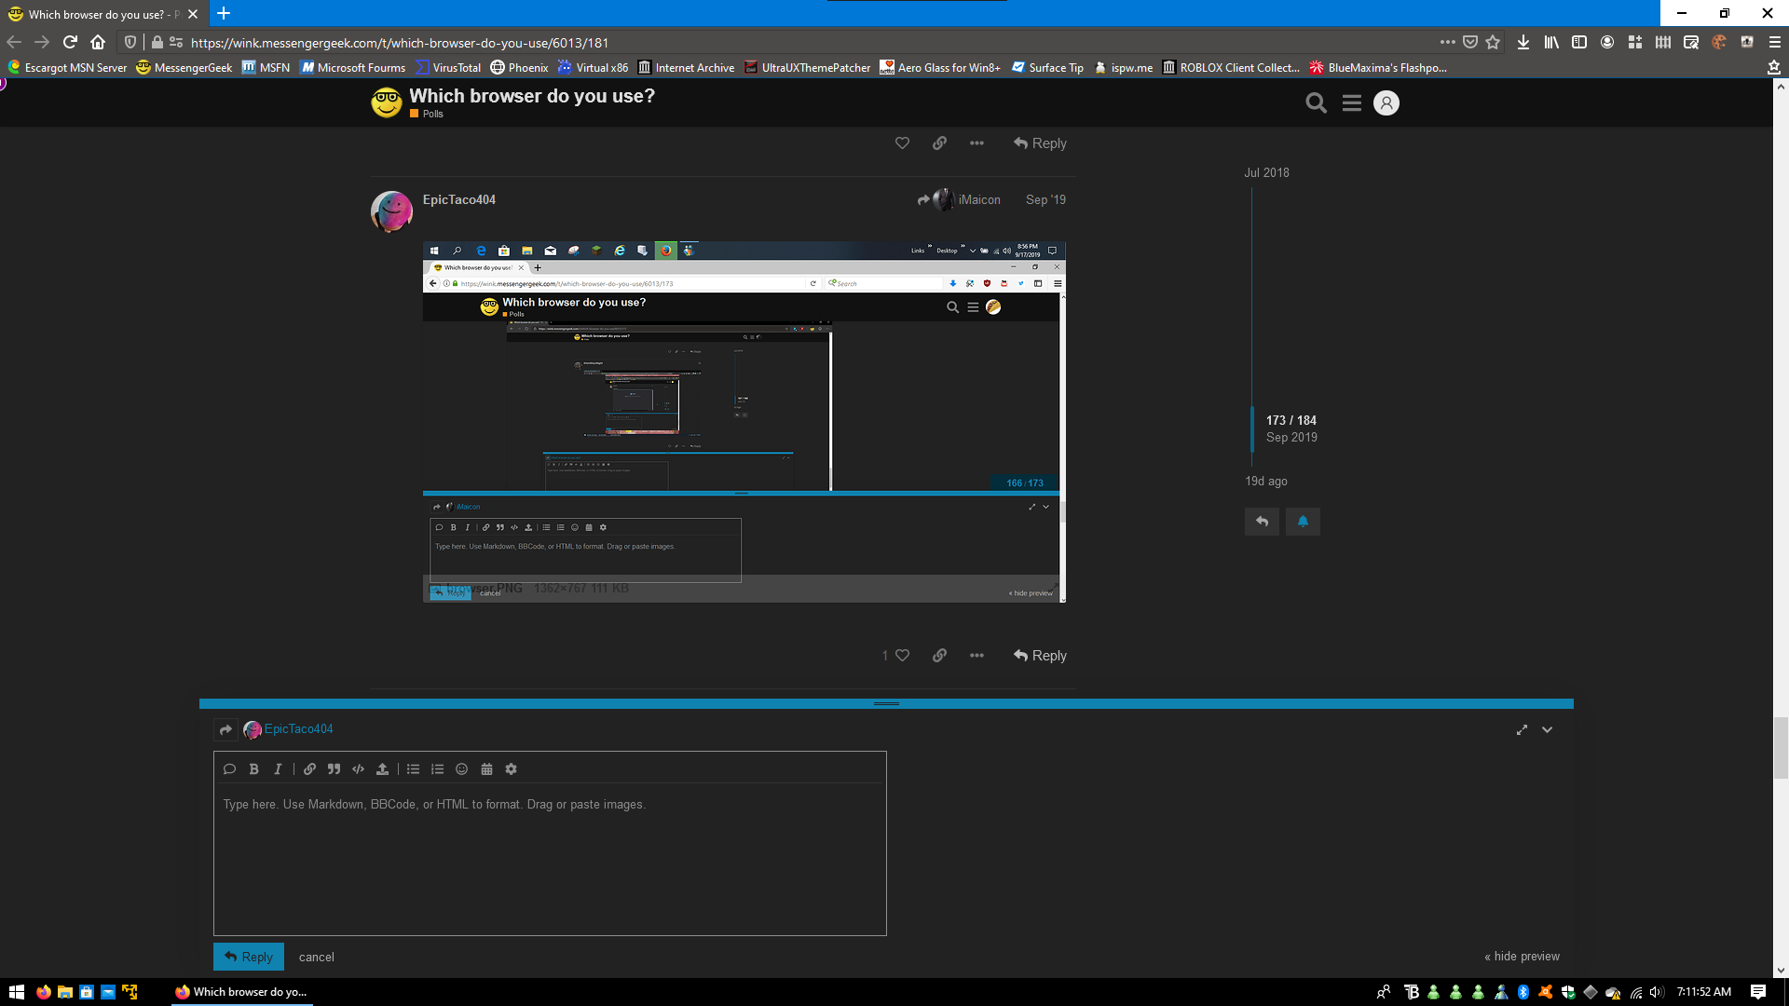Open the forum user avatar menu
Image resolution: width=1789 pixels, height=1006 pixels.
pos(1386,103)
